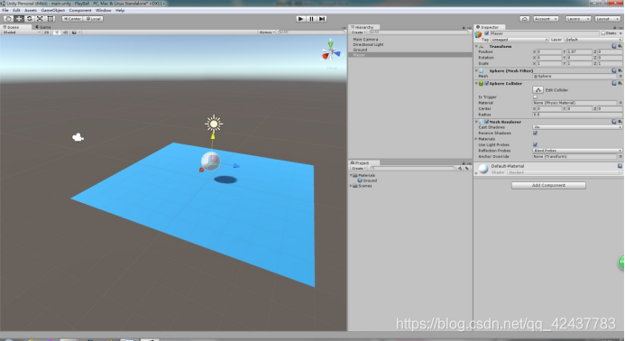Open scene effects image icon
Viewport: 625px width, 341px height.
point(74,32)
